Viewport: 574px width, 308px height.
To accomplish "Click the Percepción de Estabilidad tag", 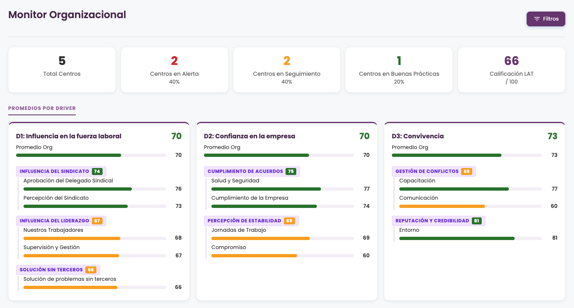I will pyautogui.click(x=251, y=221).
